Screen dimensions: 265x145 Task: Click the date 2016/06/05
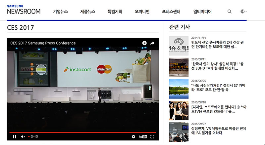[198, 81]
